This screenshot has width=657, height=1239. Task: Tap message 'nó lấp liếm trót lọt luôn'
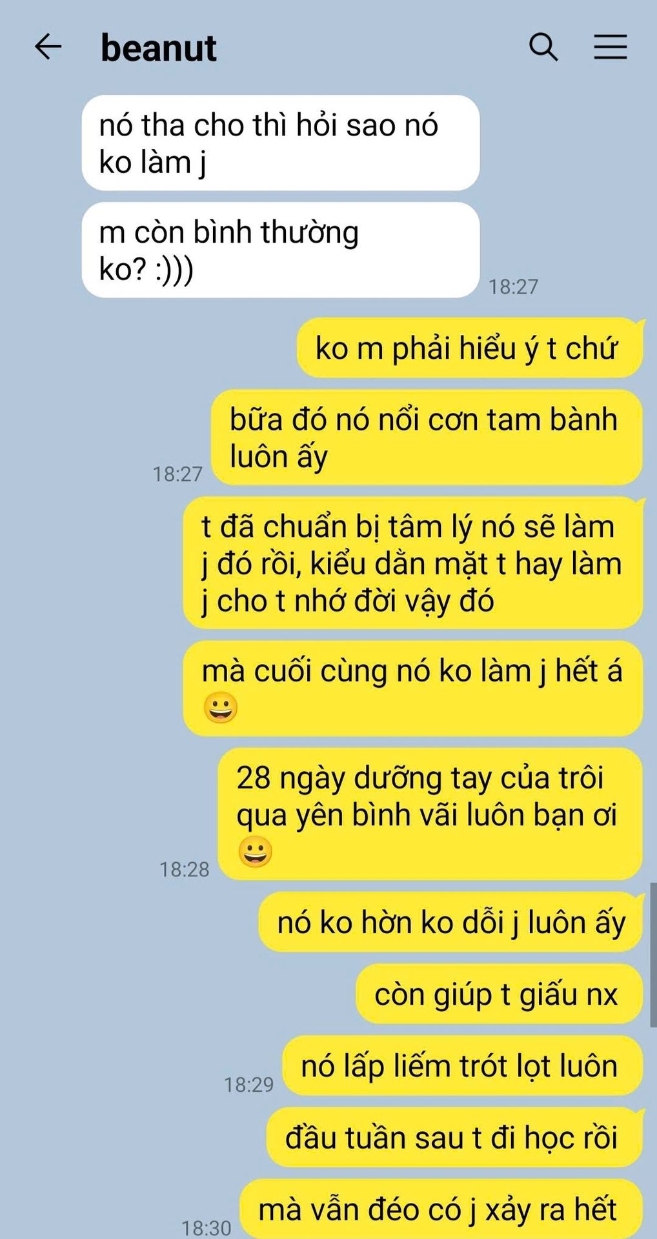click(x=463, y=1065)
